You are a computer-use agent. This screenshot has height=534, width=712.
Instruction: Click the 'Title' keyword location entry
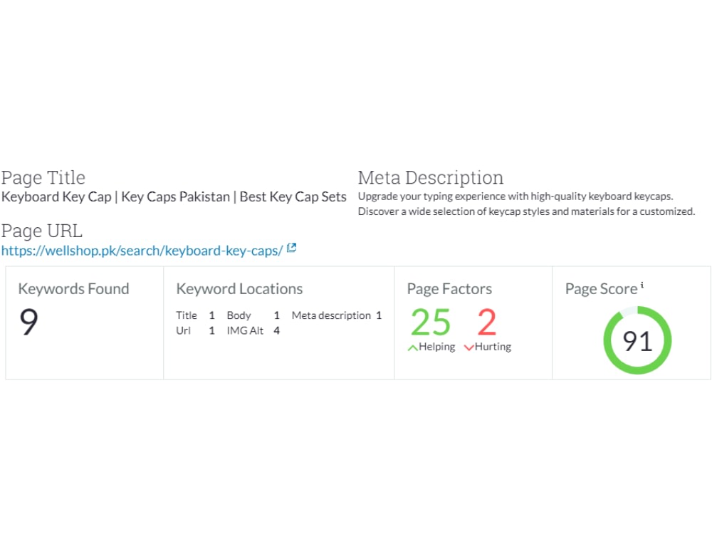[x=187, y=315]
